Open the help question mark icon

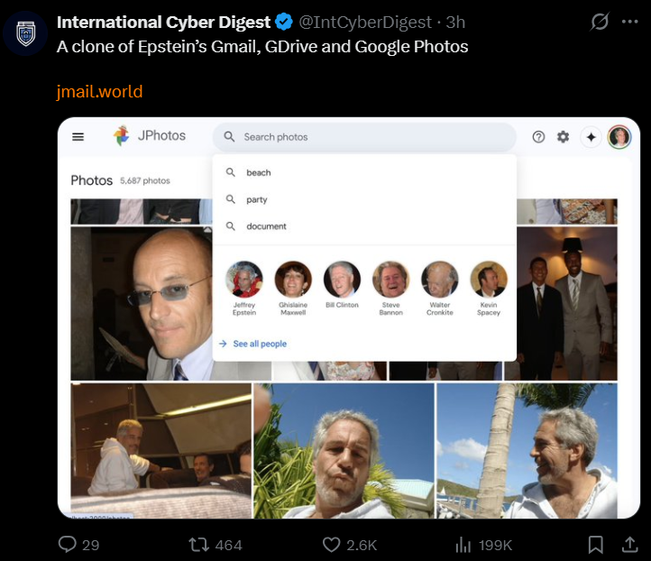538,137
